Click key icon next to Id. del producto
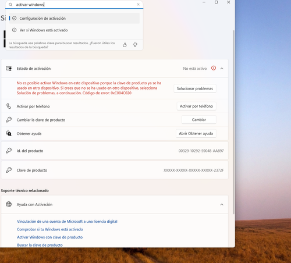291x263 pixels. tap(9, 151)
